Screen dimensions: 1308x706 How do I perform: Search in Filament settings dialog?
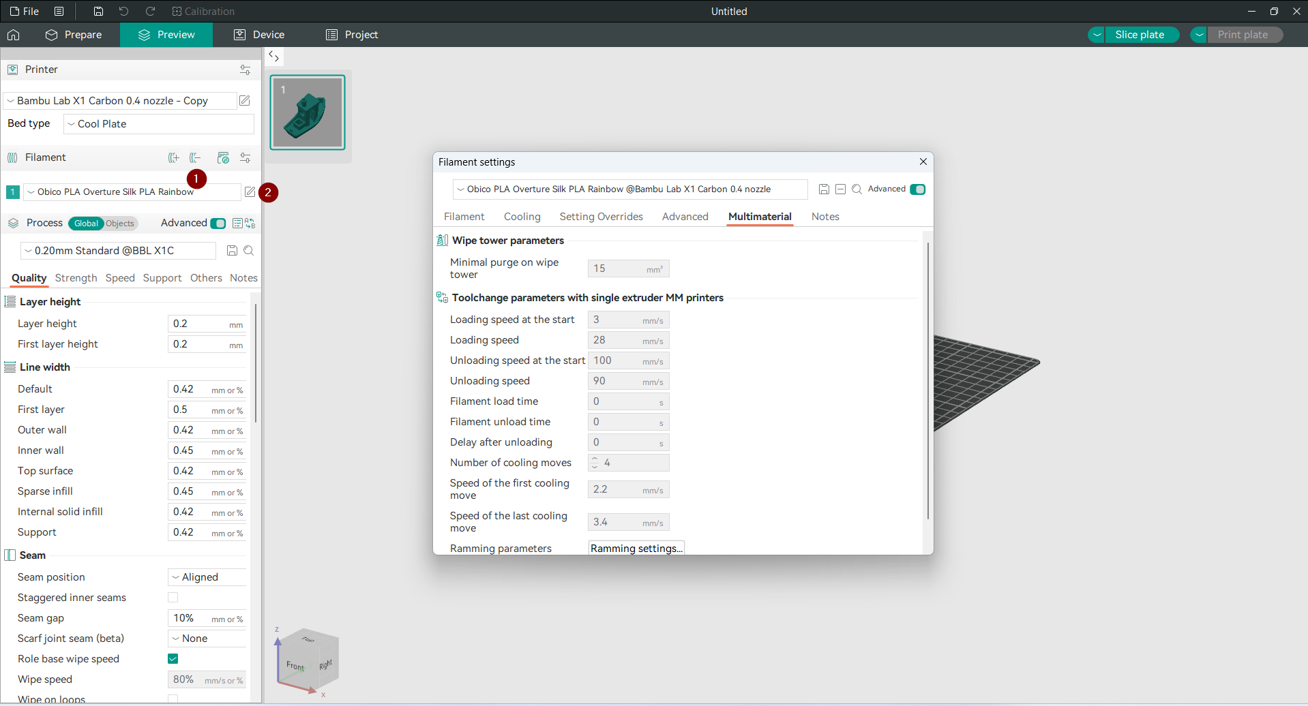coord(857,189)
